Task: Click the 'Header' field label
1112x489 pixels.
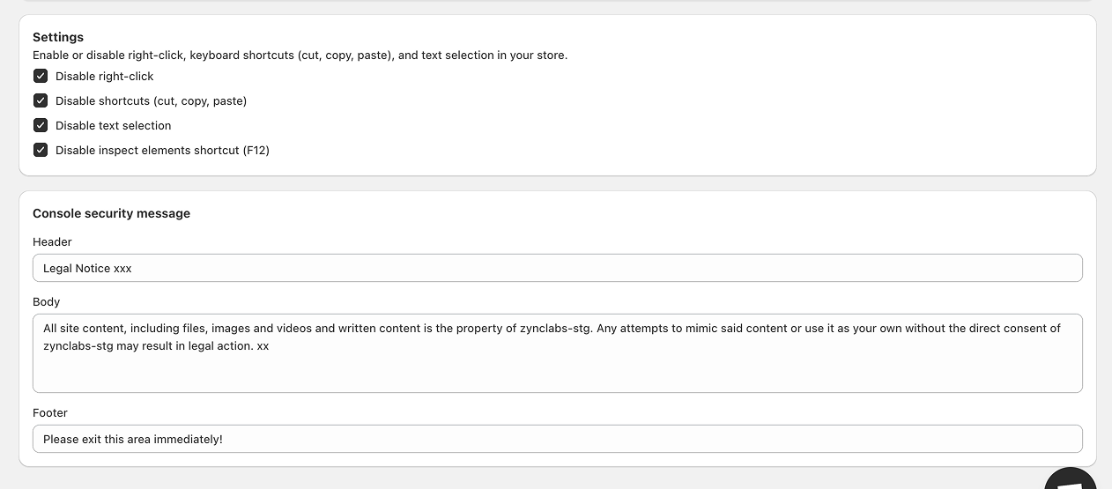Action: [52, 241]
